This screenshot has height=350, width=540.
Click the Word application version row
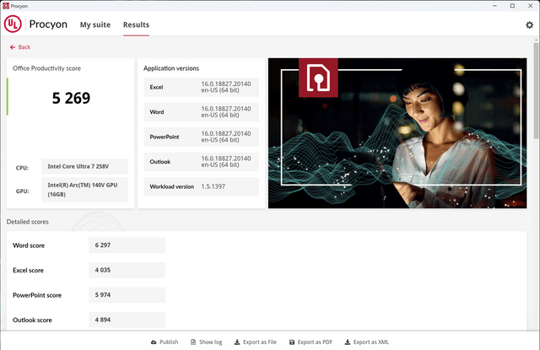pyautogui.click(x=201, y=112)
